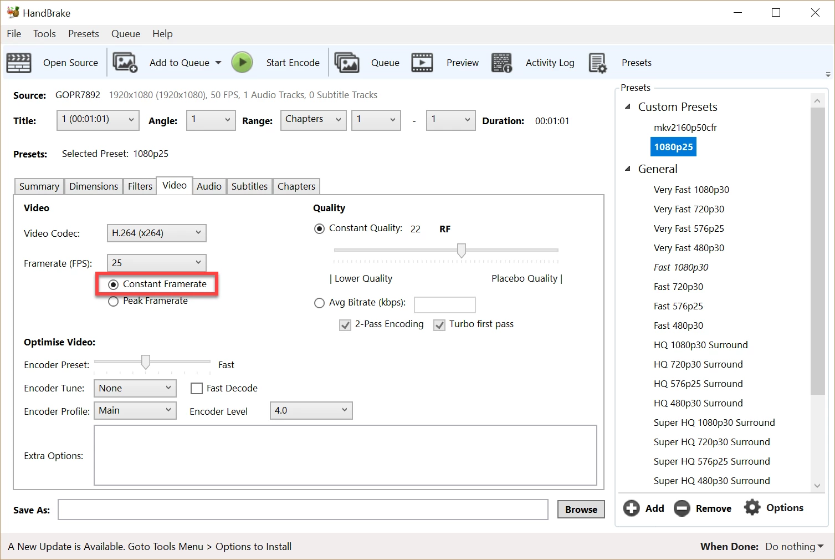
Task: Select the mkv2160p50cfr preset
Action: coord(685,128)
